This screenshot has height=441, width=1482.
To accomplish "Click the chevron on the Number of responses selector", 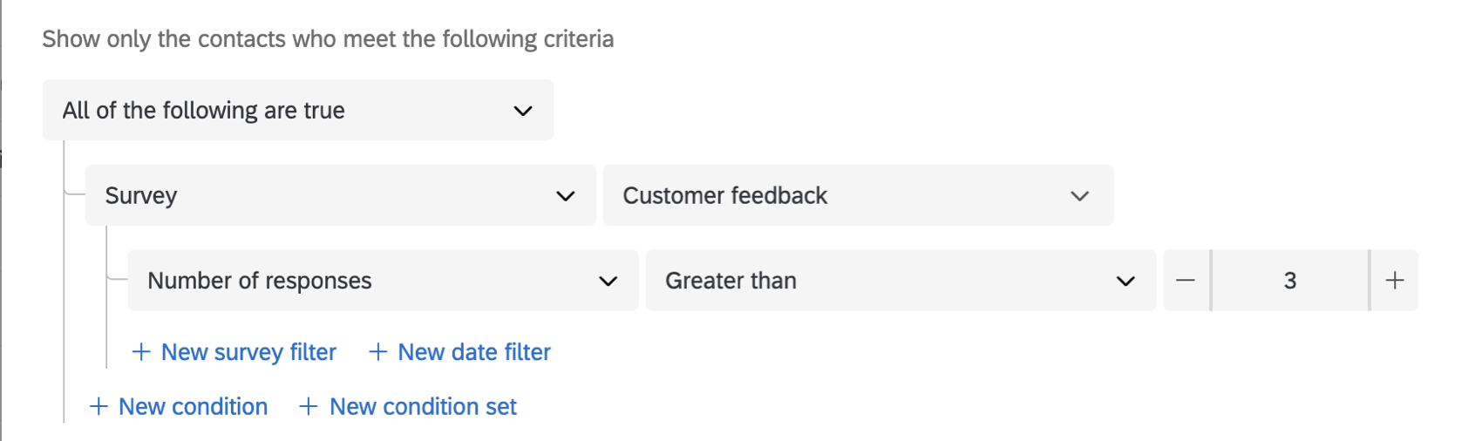I will pos(608,282).
